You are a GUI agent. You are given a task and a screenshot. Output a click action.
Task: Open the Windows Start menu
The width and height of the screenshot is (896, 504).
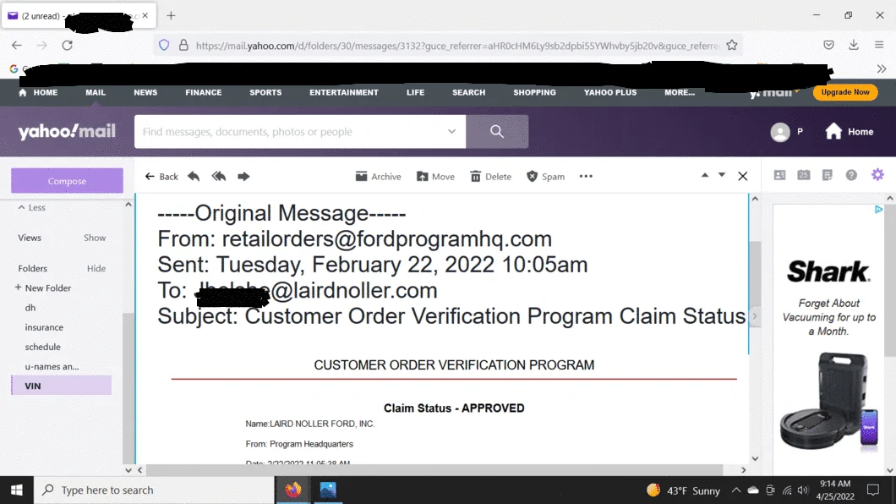[17, 490]
